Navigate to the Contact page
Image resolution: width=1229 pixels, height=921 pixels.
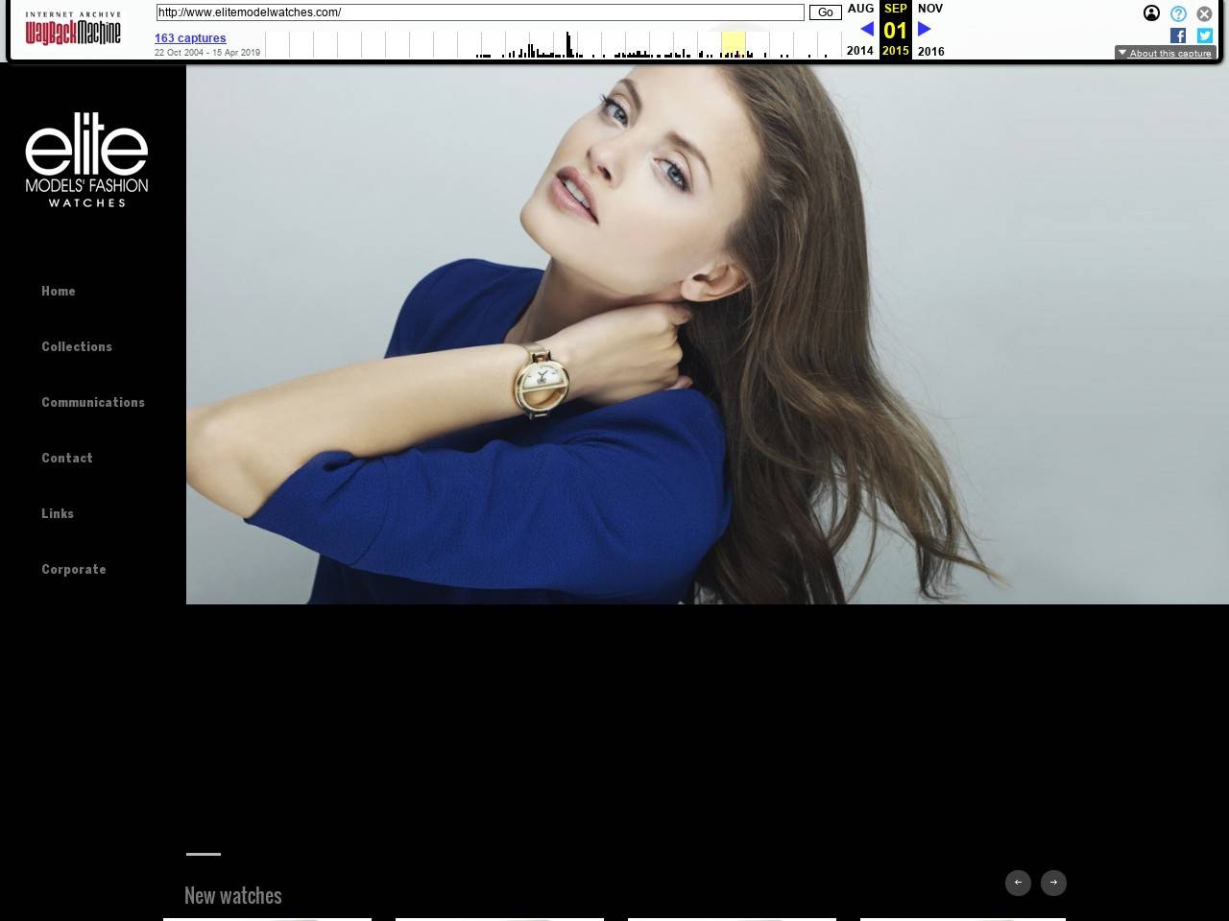point(67,458)
